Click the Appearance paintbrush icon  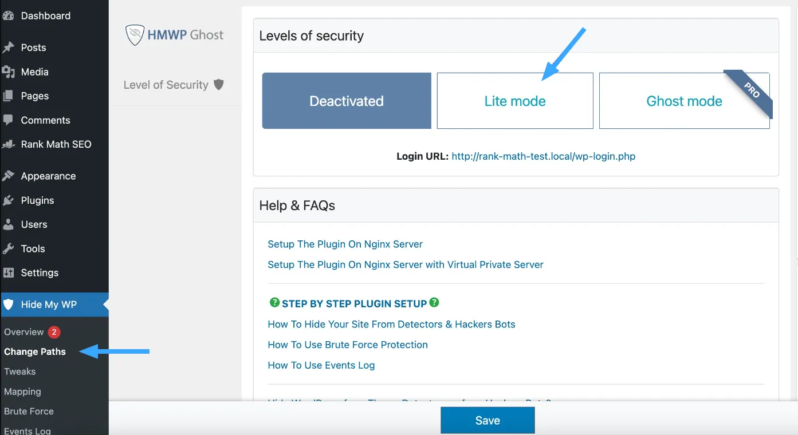coord(8,176)
